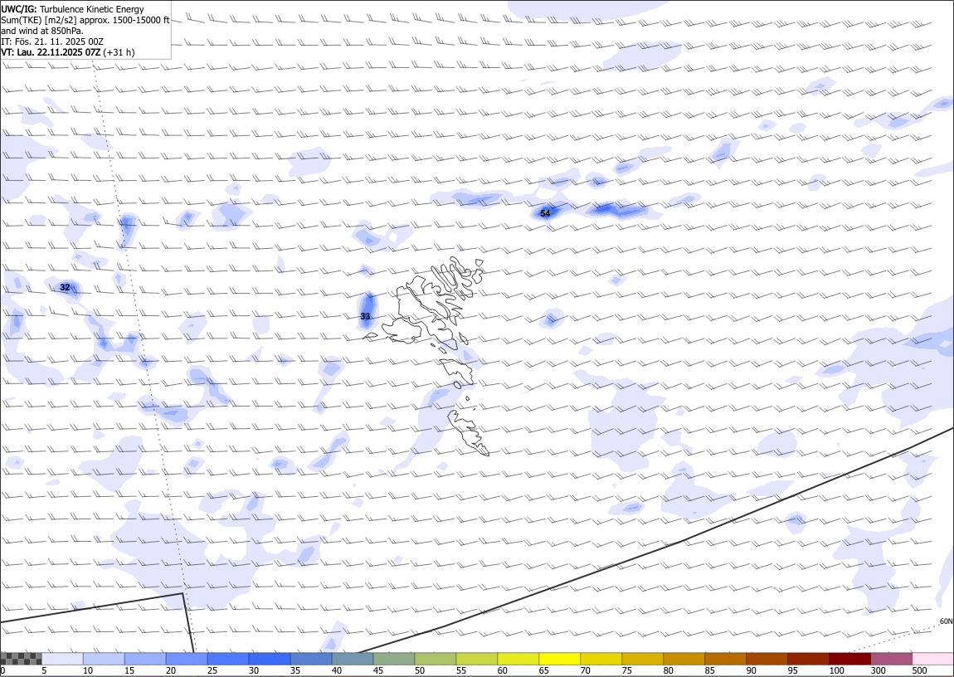Select the legend swatch between 5 and 10
Screen dimensions: 954x677
(x=62, y=659)
